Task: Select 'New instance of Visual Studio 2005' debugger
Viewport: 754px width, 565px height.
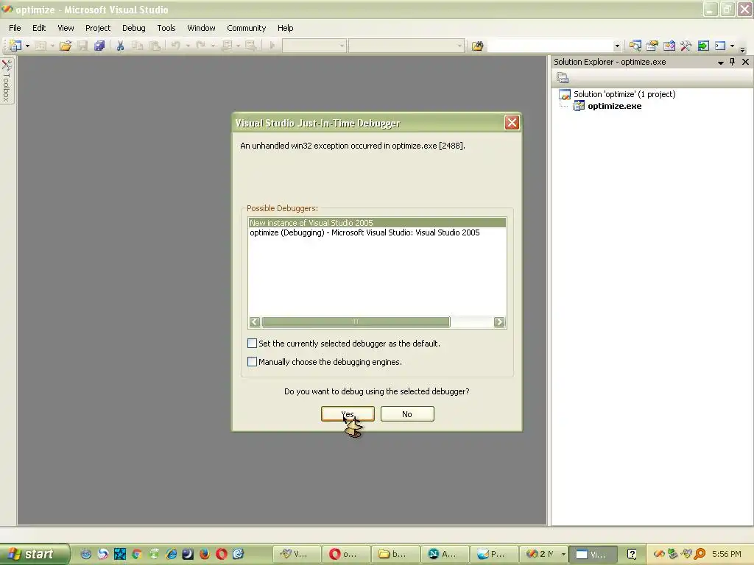Action: 377,222
